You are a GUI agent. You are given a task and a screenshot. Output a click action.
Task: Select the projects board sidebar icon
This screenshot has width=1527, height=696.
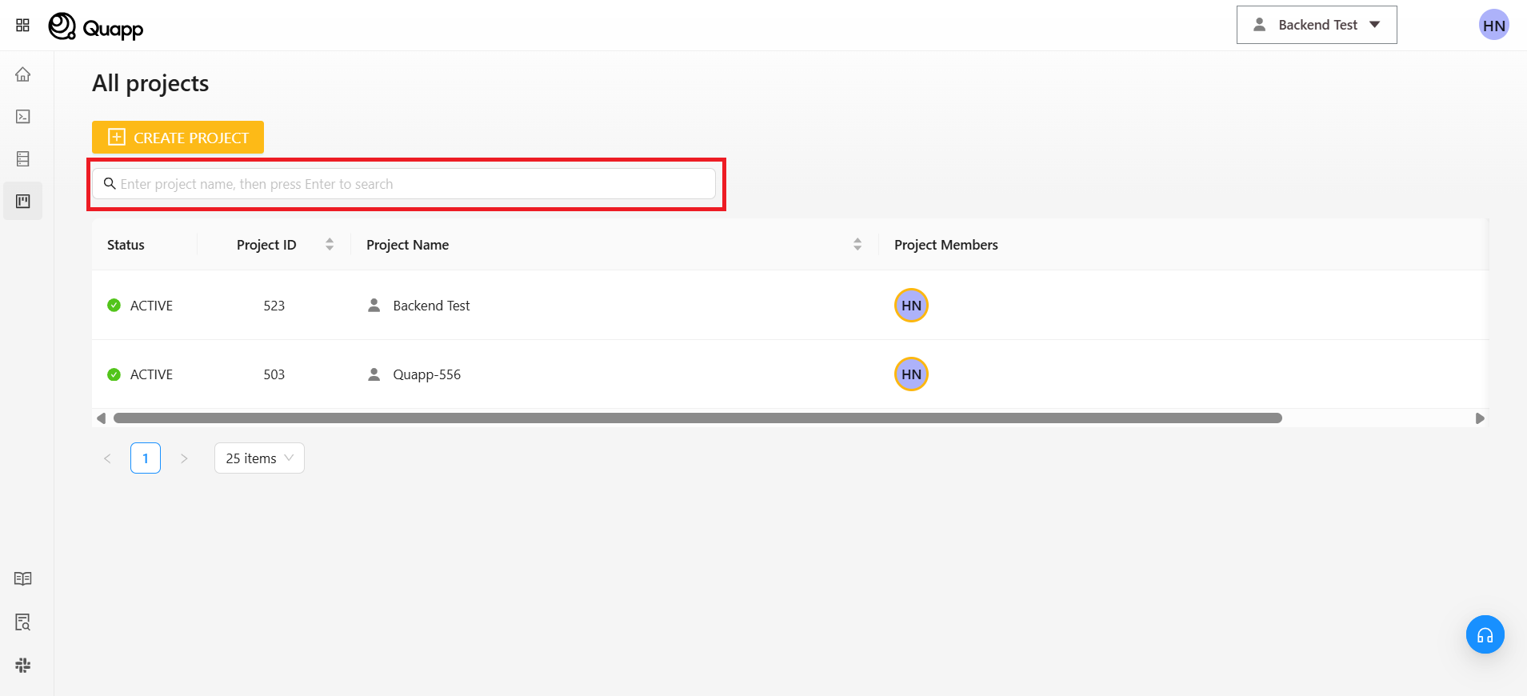tap(23, 201)
